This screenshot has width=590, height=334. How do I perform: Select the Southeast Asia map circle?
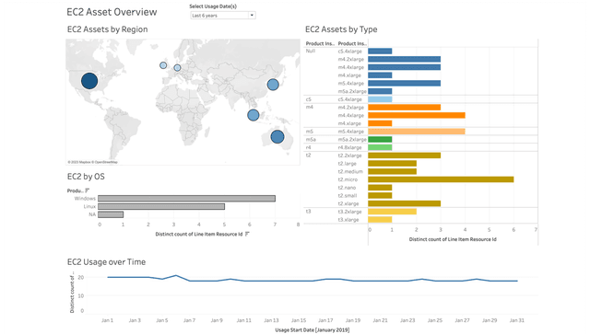click(x=254, y=115)
